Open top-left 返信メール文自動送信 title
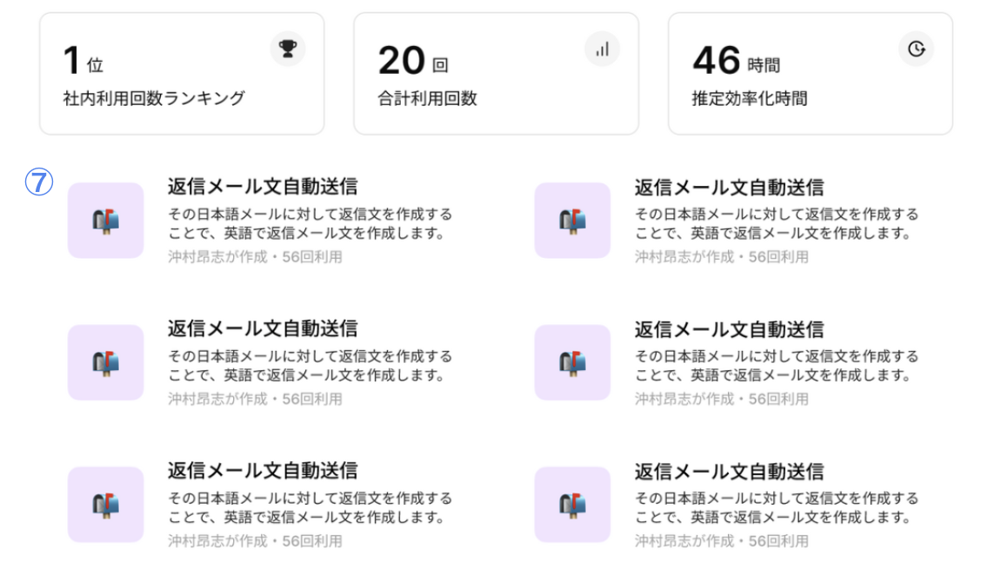The image size is (981, 575). (x=263, y=187)
